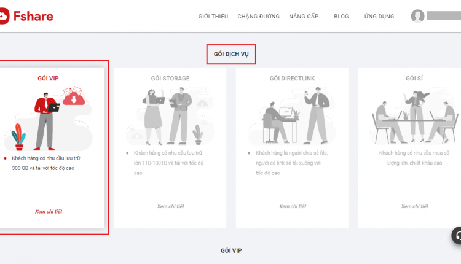The width and height of the screenshot is (461, 264).
Task: Click the greyed-out username beside avatar
Action: click(x=444, y=16)
